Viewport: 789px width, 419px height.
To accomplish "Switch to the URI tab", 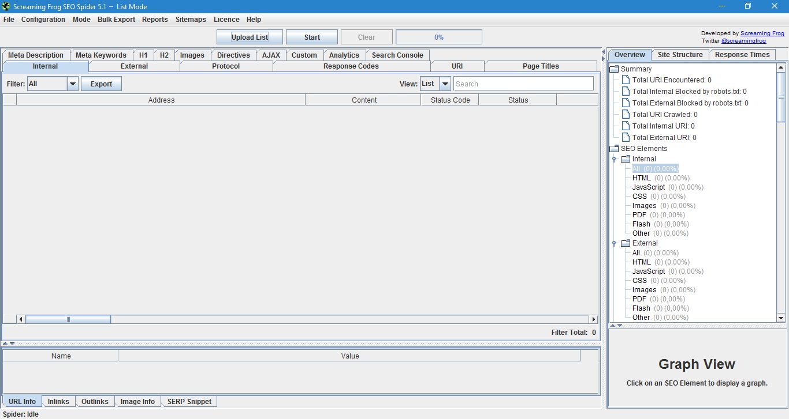I will 457,66.
